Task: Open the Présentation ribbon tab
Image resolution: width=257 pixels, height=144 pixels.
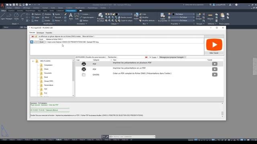Action: tap(71, 11)
